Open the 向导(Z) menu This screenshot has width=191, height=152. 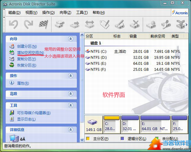[x=65, y=12]
